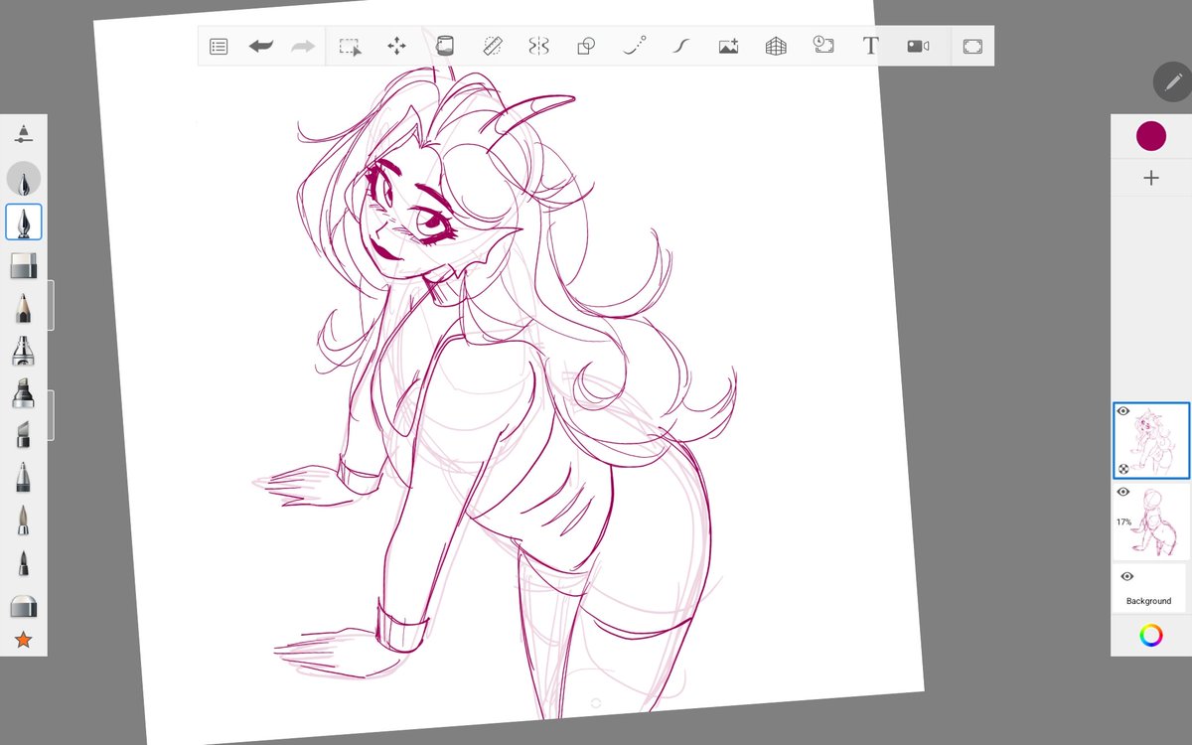This screenshot has width=1192, height=745.
Task: Enter full screen view
Action: pos(972,46)
